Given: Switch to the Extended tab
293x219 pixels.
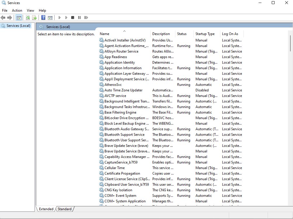Looking at the screenshot, I should pyautogui.click(x=46, y=209).
